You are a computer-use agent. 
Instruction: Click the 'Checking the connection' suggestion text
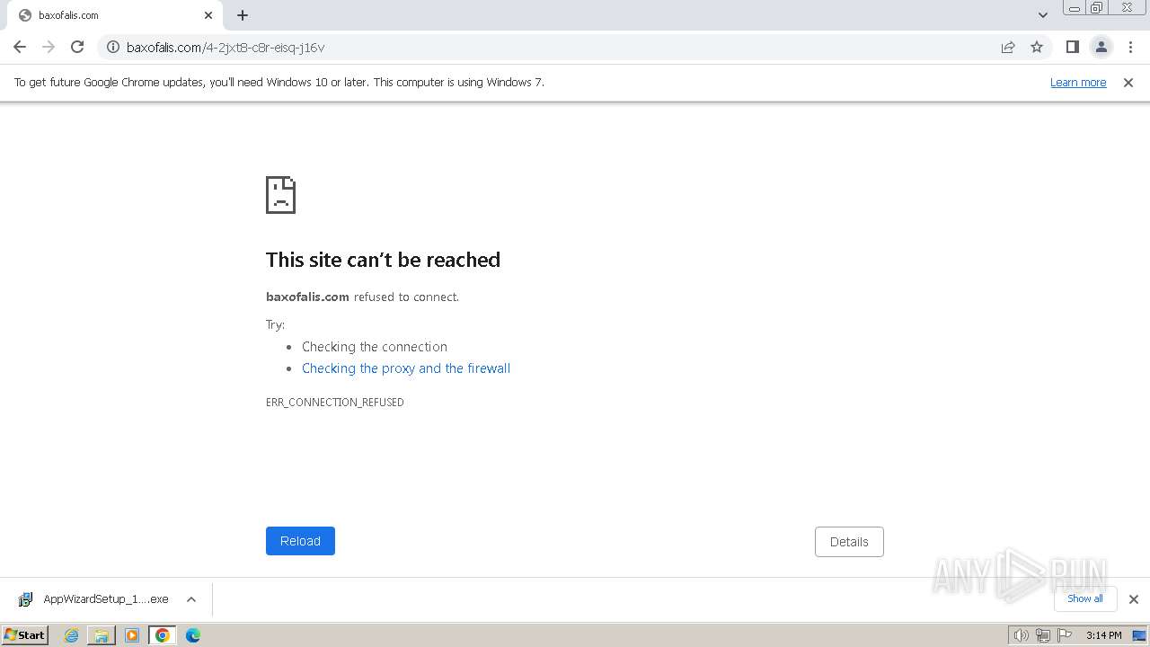[x=375, y=347]
